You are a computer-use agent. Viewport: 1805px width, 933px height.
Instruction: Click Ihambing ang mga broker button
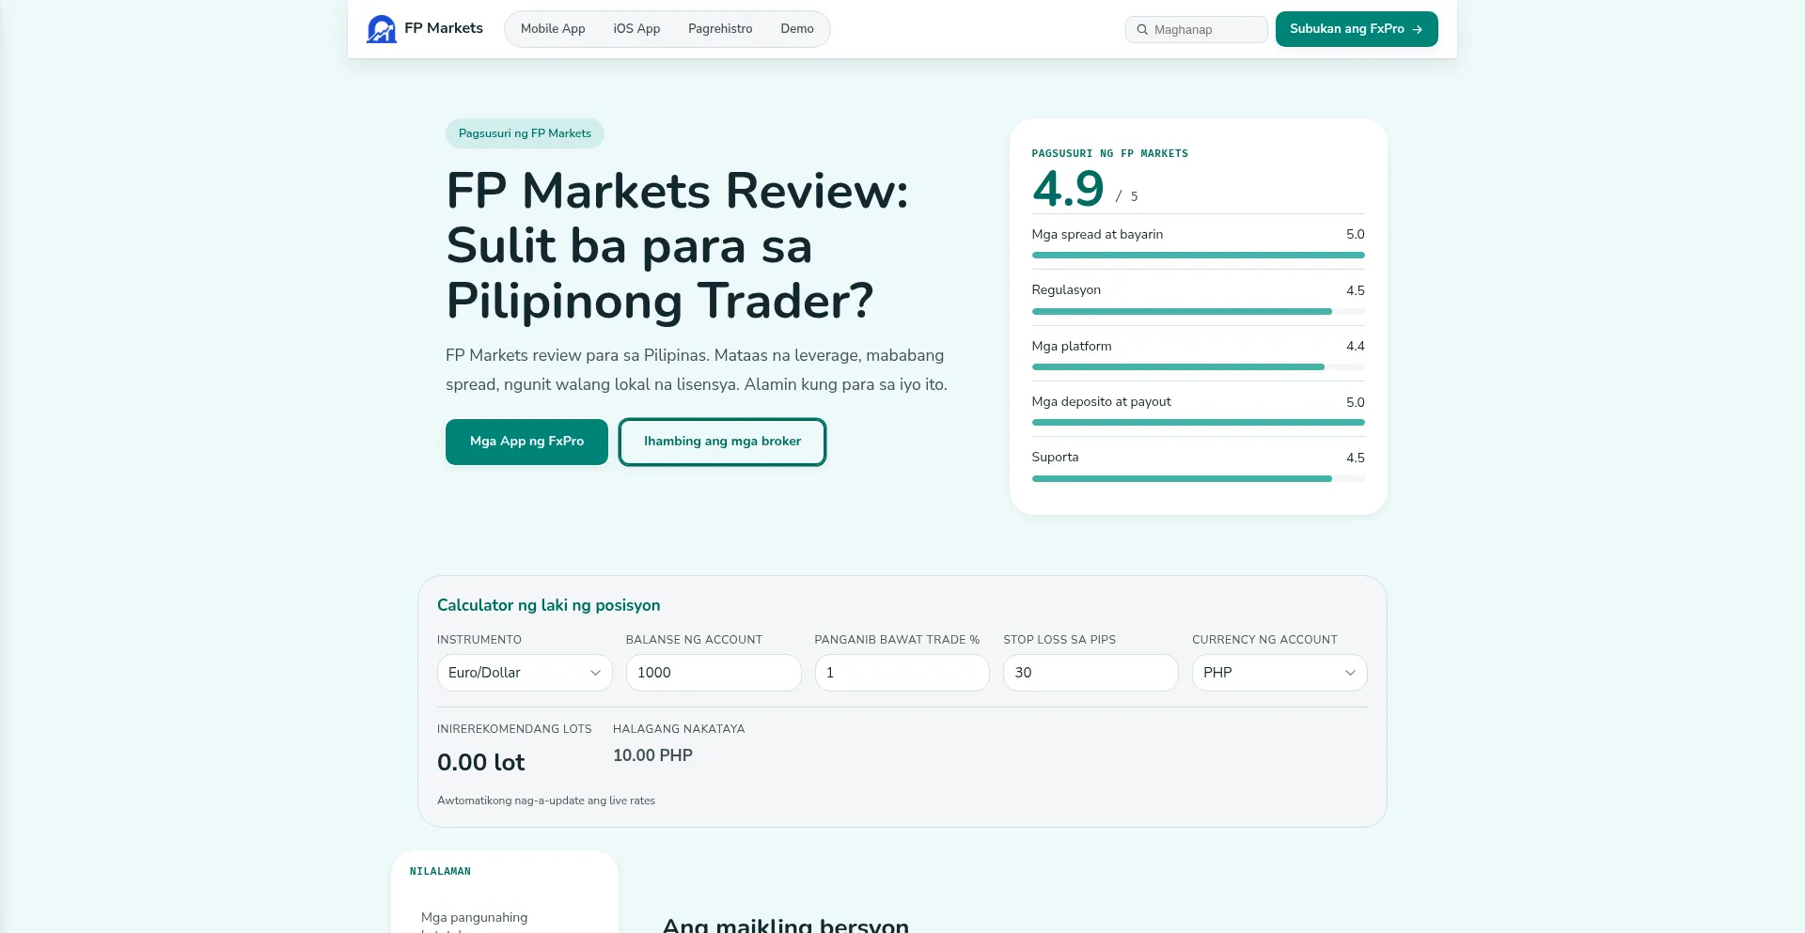tap(722, 442)
